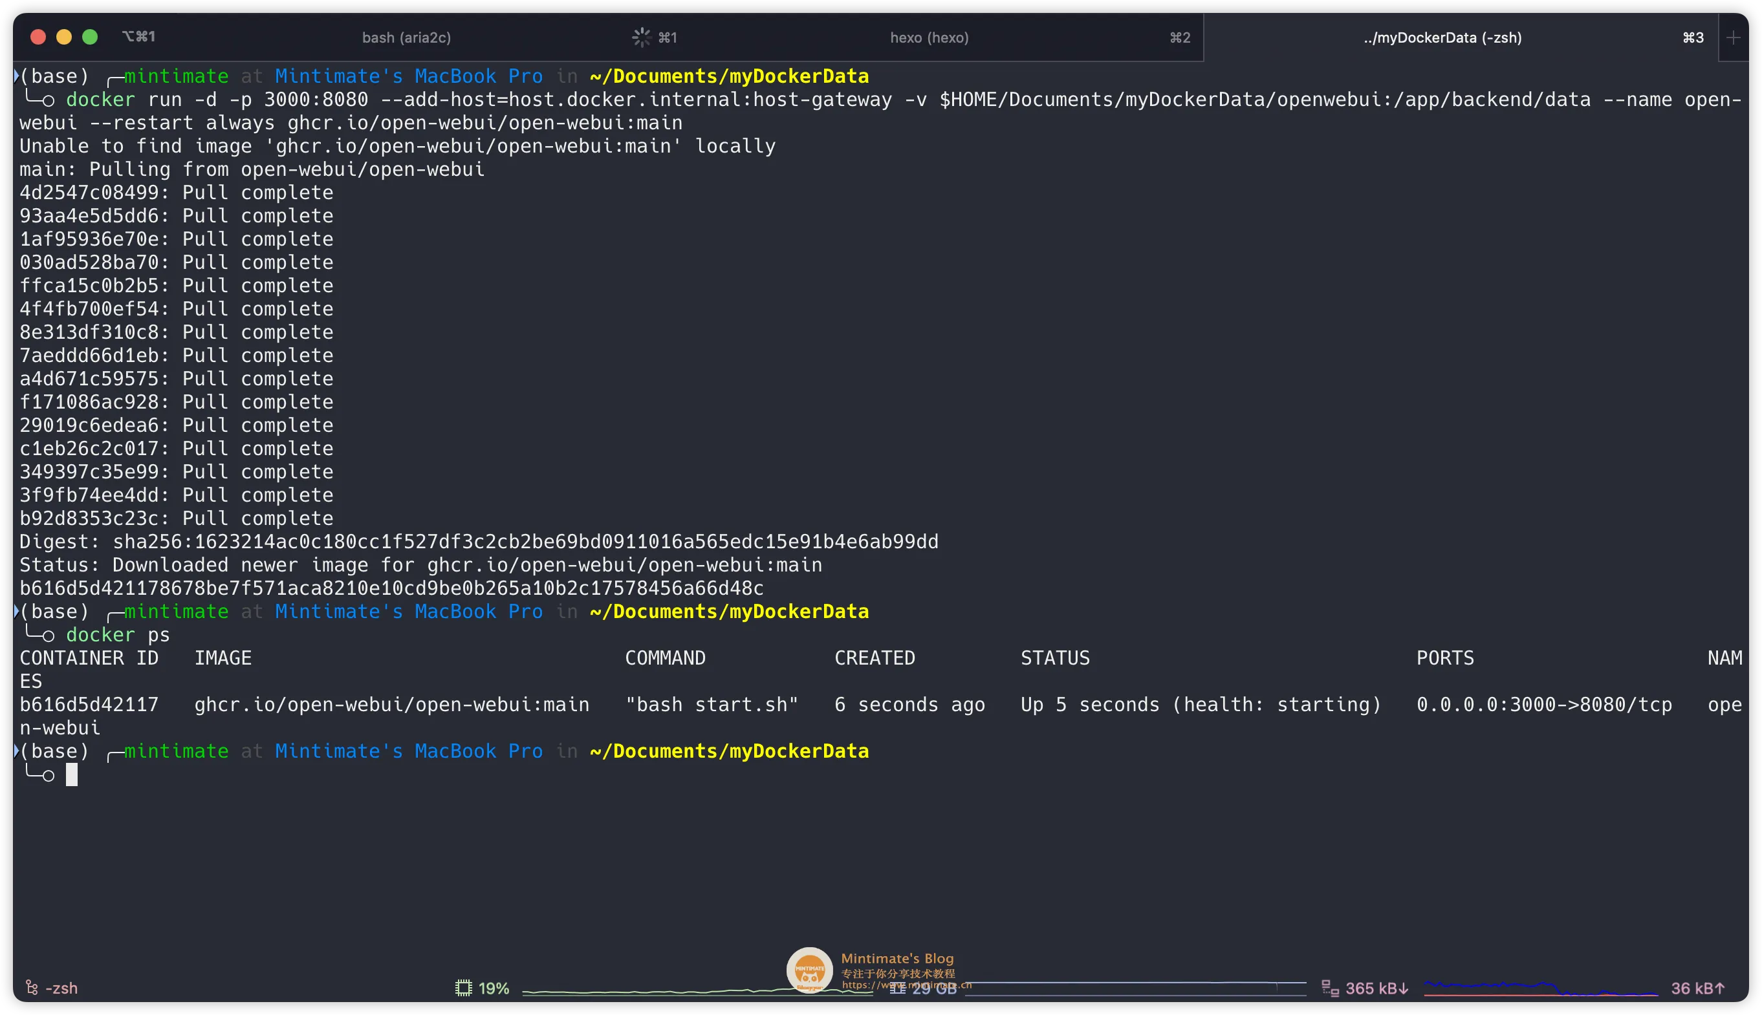Click the memory usage graph line
Screen dimensions: 1762x1015
pos(1135,983)
